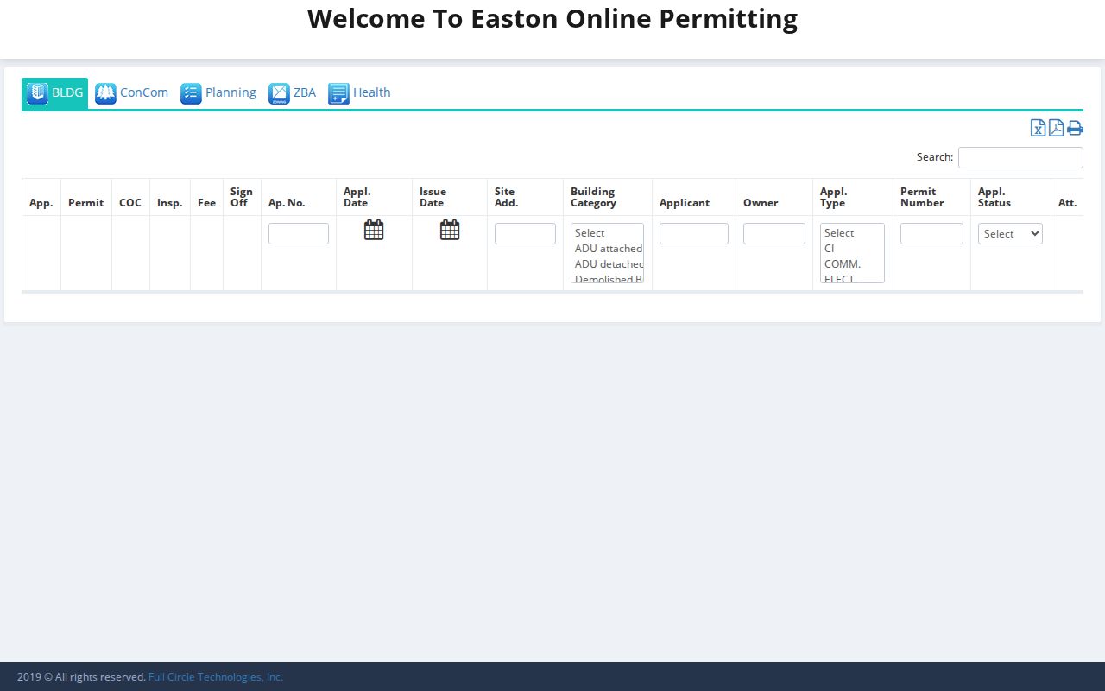The height and width of the screenshot is (691, 1105).
Task: Click the Ap. No. filter field
Action: click(299, 233)
